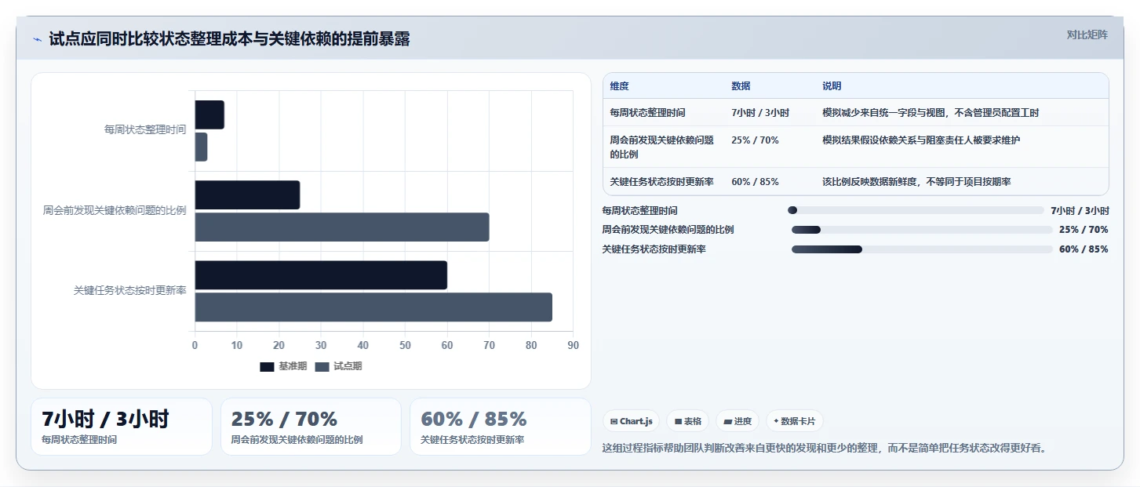
Task: Toggle the 基准期 legend item
Action: coord(283,366)
